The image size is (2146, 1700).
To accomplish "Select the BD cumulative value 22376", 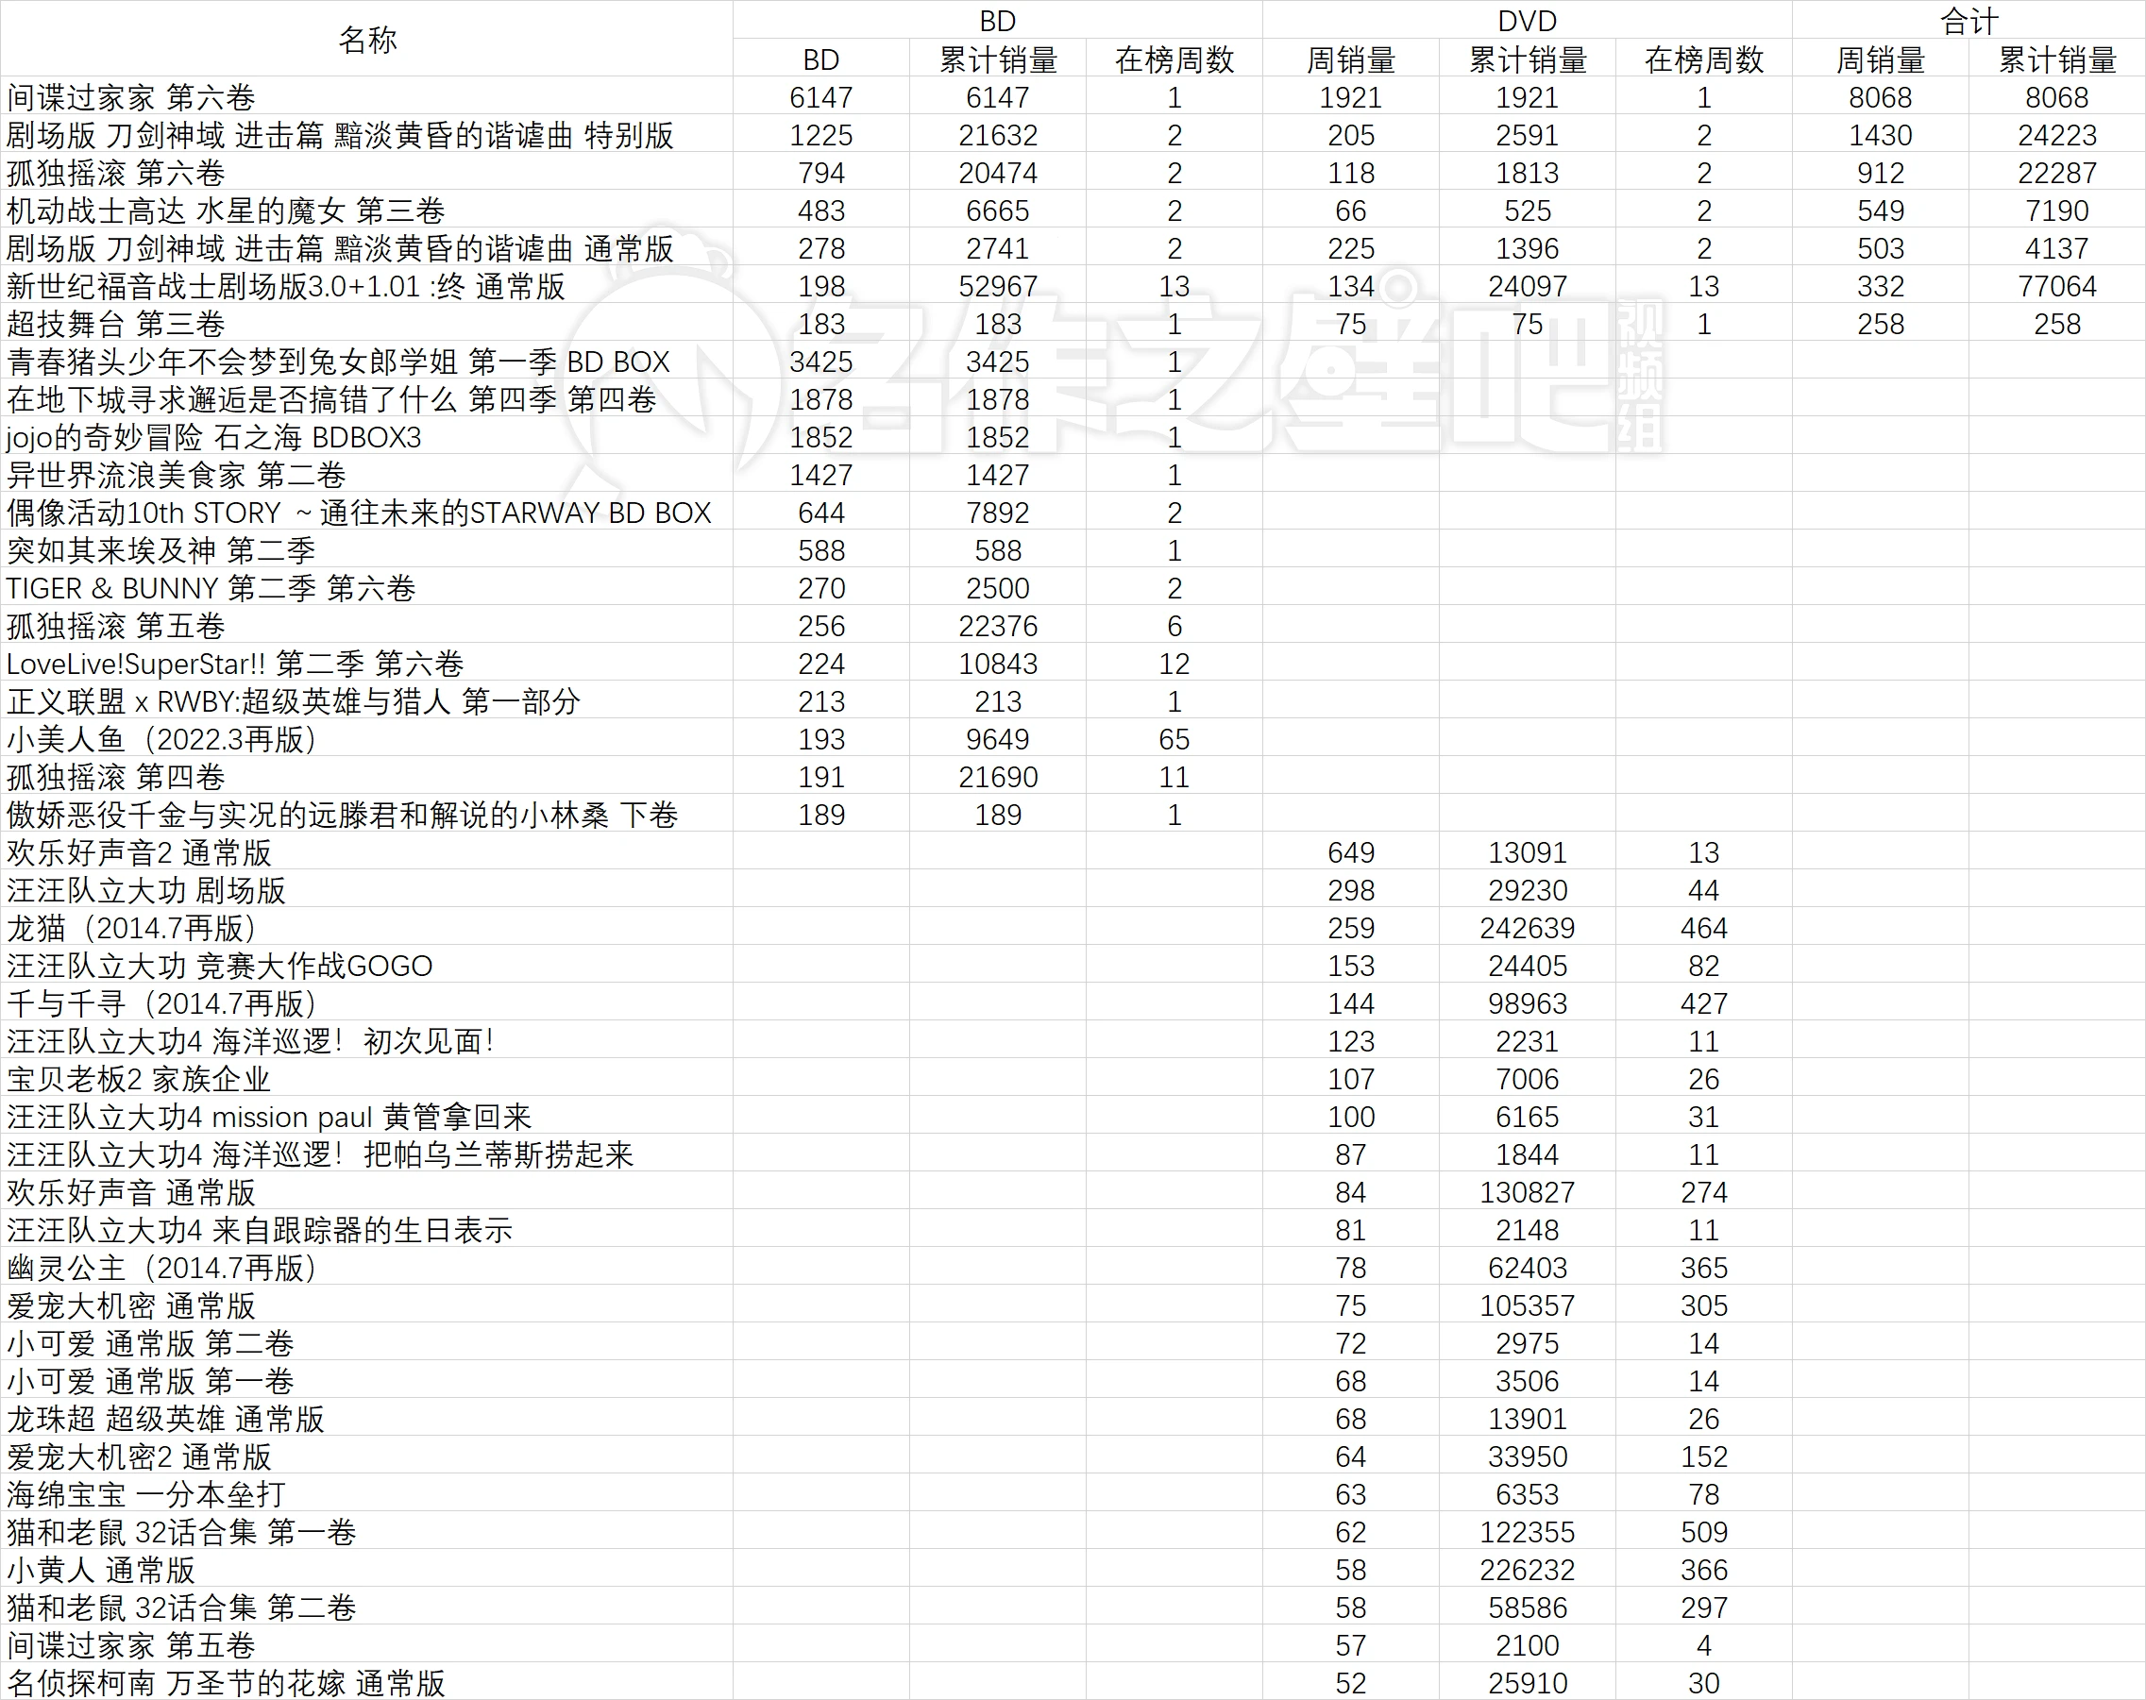I will [x=997, y=627].
